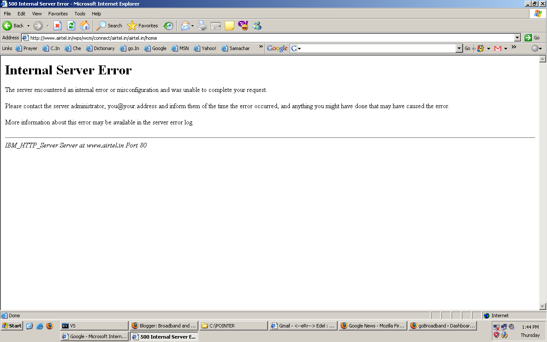Click the greyed-out Forward arrow button
The width and height of the screenshot is (547, 342).
pos(38,26)
